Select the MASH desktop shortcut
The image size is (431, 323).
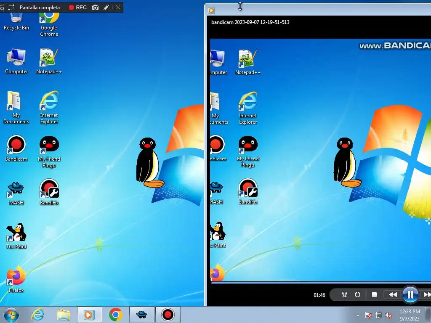point(16,193)
